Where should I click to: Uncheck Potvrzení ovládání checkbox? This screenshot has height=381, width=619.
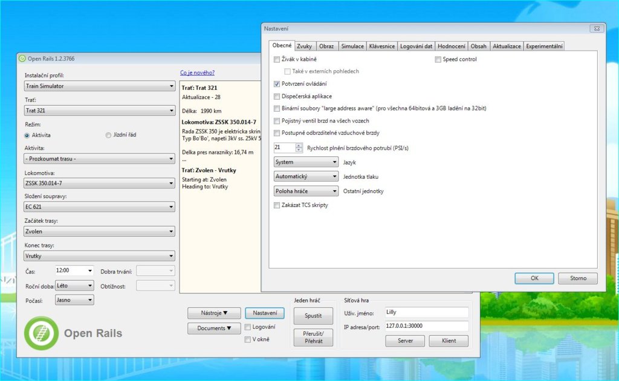coord(277,84)
